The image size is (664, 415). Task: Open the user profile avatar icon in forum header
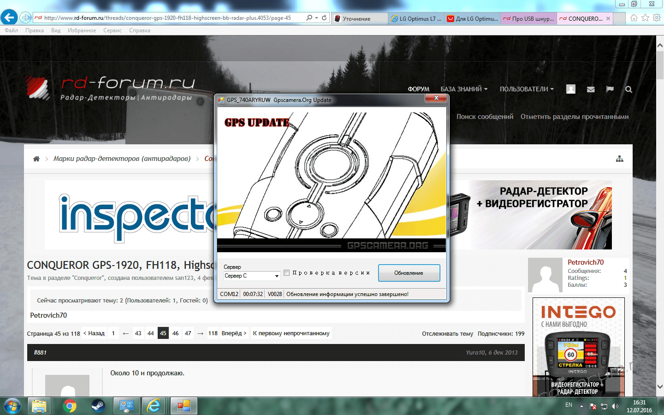tap(571, 89)
